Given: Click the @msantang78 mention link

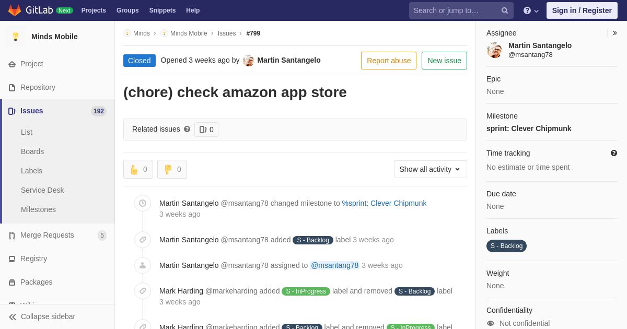Looking at the screenshot, I should [x=335, y=265].
